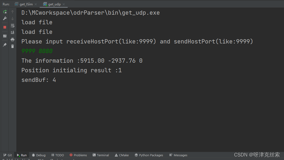Pin the current run tab

coord(5,45)
